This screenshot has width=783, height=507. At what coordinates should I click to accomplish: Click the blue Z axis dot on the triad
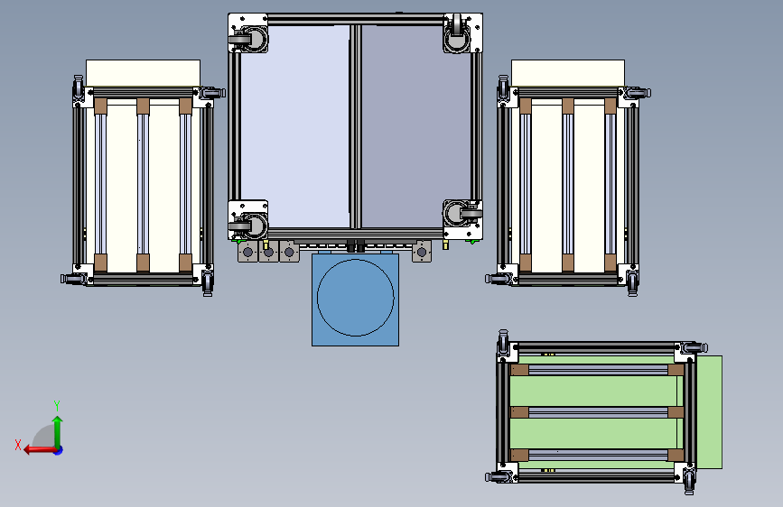[59, 450]
